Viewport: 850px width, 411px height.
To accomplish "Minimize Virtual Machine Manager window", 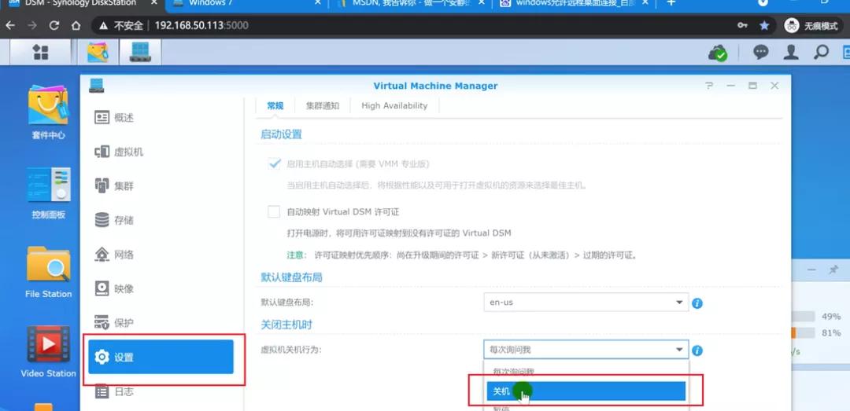I will click(730, 86).
